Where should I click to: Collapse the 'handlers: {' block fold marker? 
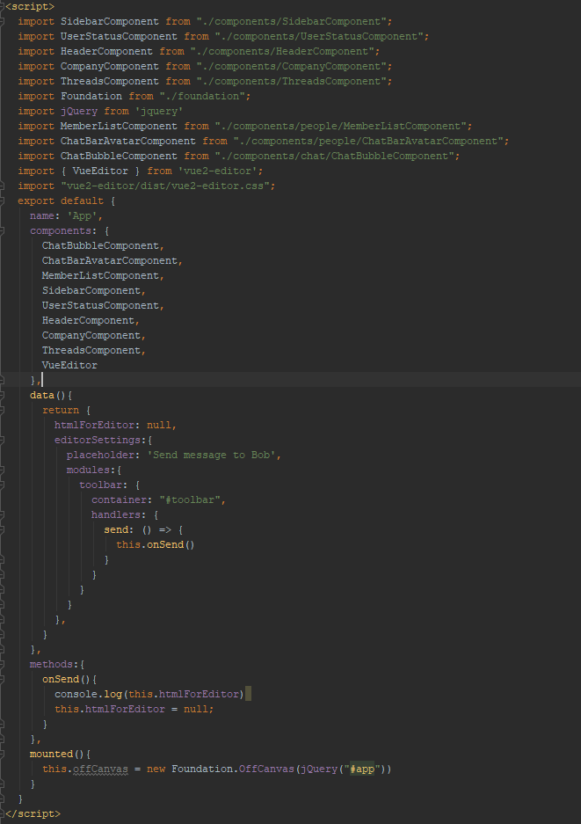point(2,514)
